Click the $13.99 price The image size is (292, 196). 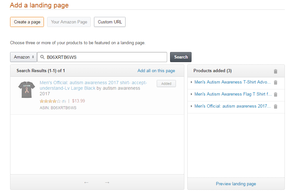[78, 101]
